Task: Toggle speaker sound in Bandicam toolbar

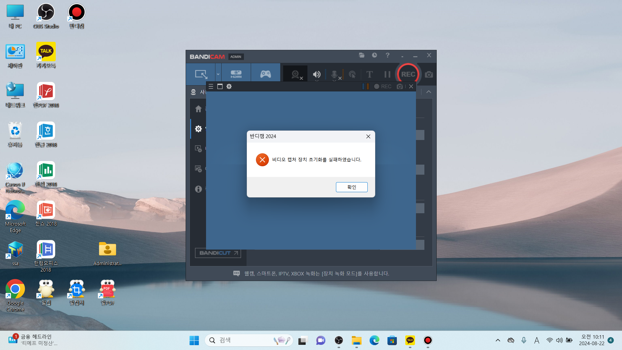Action: pyautogui.click(x=317, y=75)
